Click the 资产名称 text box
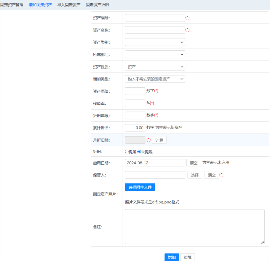The image size is (270, 263). (x=155, y=30)
